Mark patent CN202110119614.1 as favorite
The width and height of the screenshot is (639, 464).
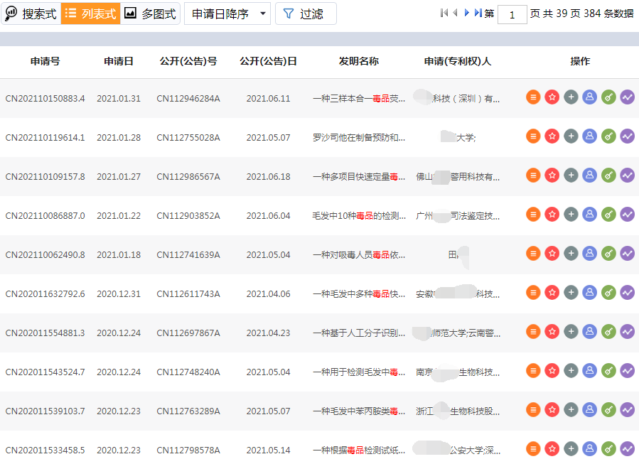tap(552, 135)
